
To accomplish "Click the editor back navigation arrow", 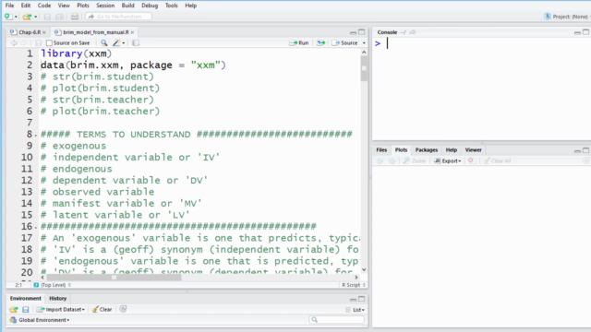I will (14, 43).
